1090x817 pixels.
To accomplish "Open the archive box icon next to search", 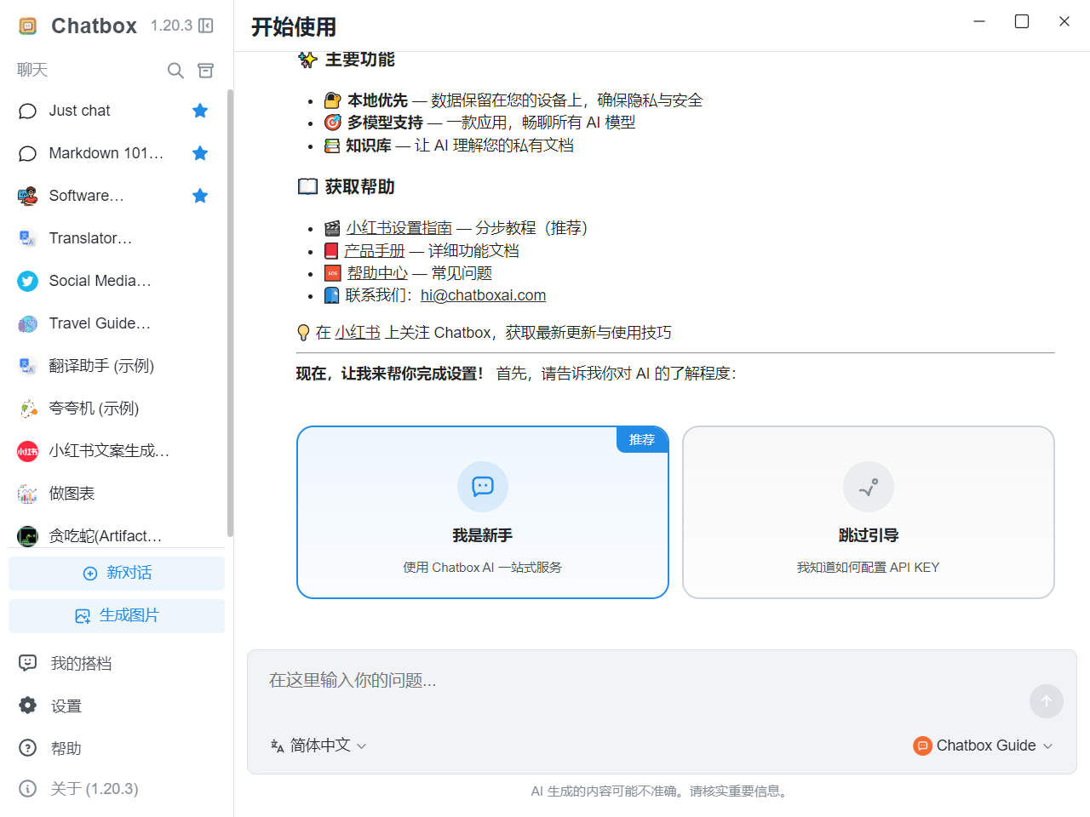I will [205, 71].
